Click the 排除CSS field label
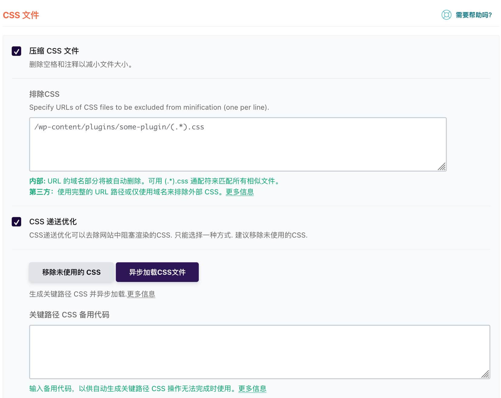 (x=44, y=94)
